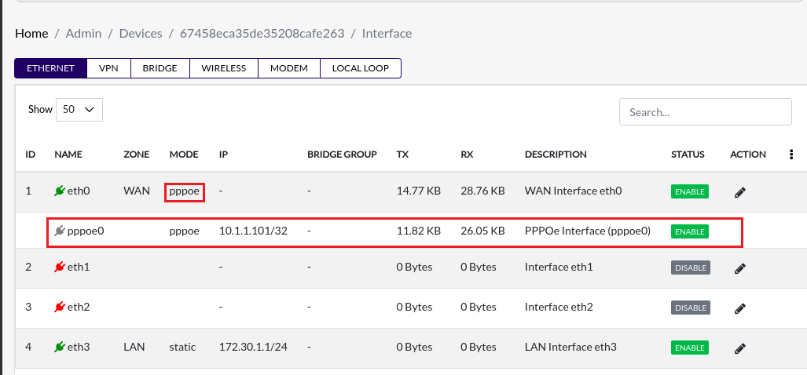The height and width of the screenshot is (375, 807).
Task: Switch to the BRIDGE tab
Action: point(160,68)
